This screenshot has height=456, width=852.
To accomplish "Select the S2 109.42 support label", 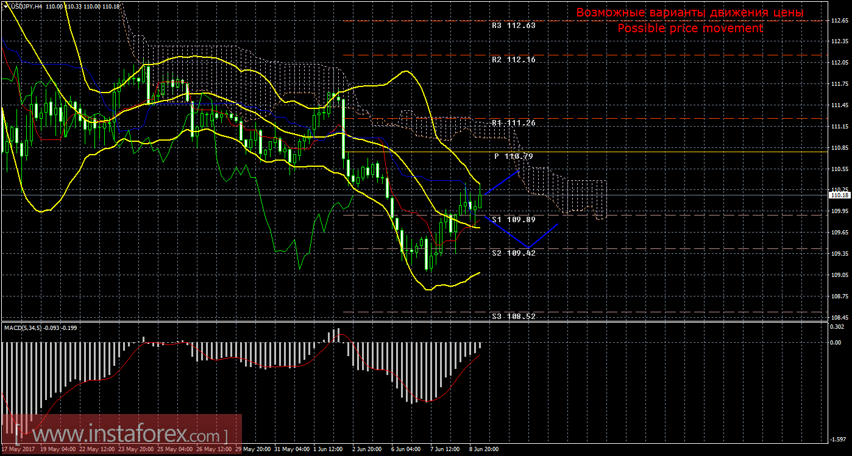I will [513, 253].
